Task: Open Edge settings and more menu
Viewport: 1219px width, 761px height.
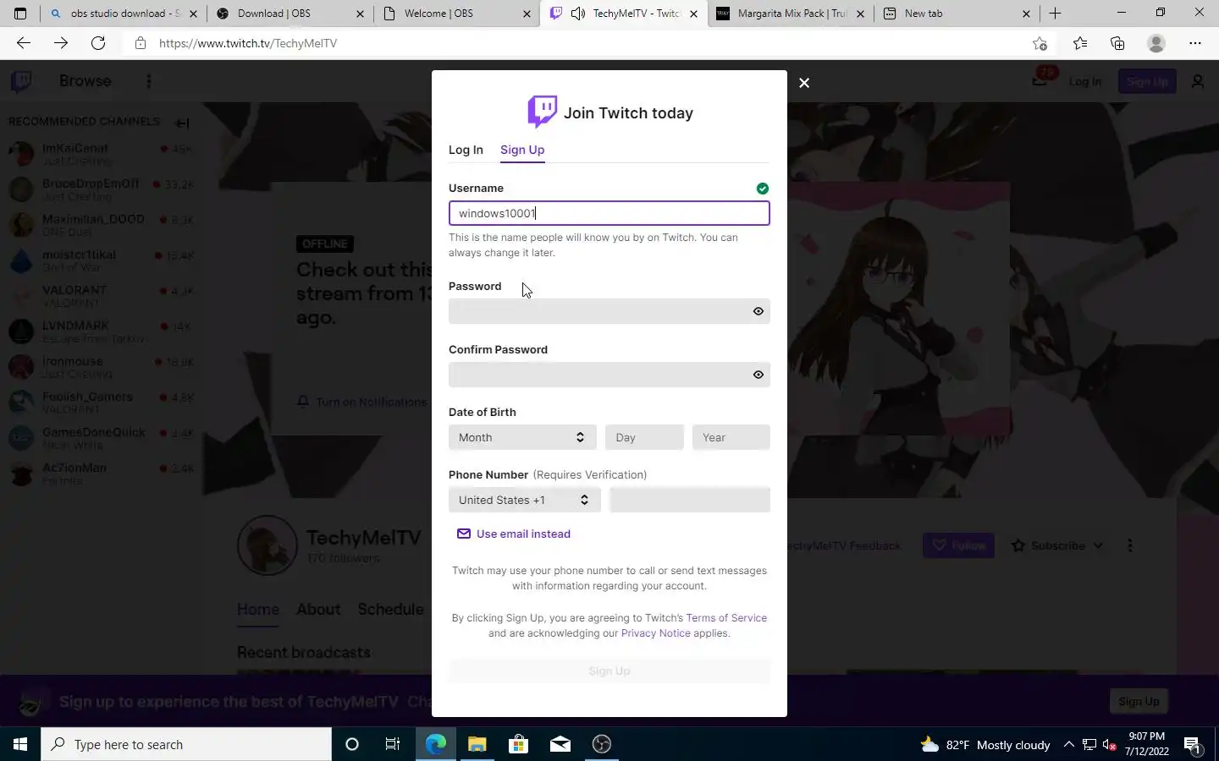Action: [1195, 43]
